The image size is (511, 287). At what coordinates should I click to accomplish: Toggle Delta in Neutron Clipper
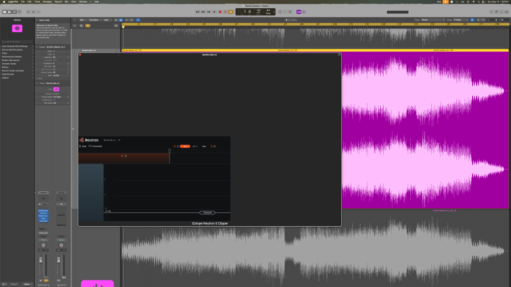pos(83,146)
